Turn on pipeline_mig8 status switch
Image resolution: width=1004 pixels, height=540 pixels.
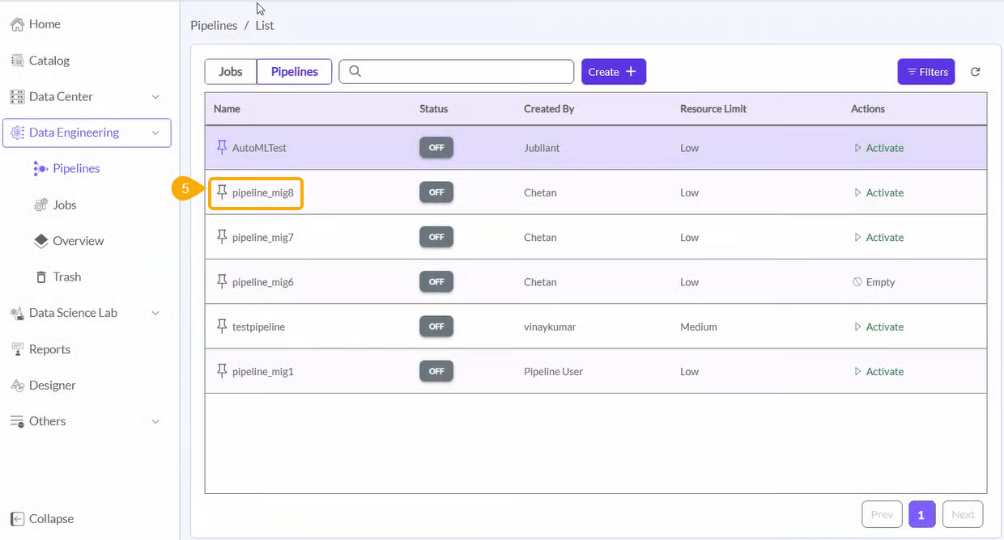tap(436, 192)
